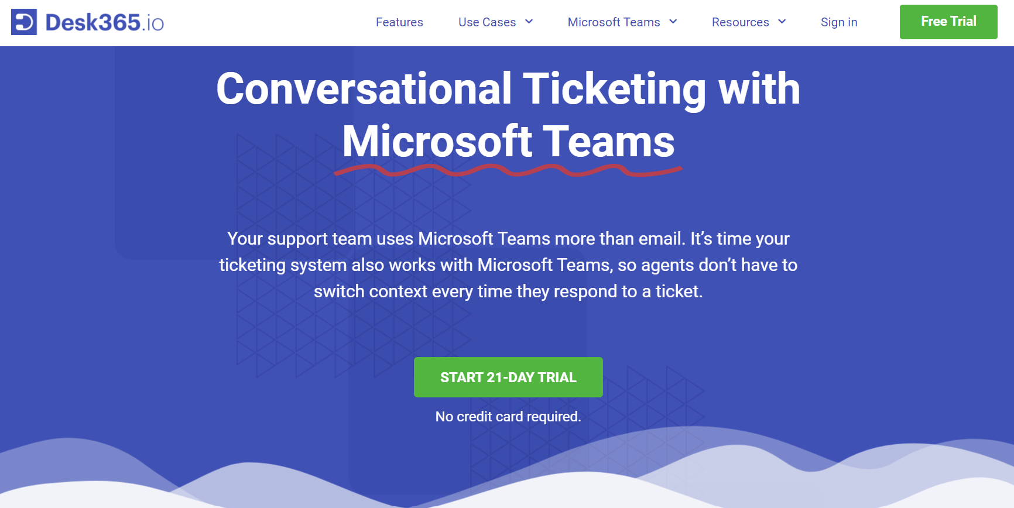Viewport: 1014px width, 508px height.
Task: Open the Features page from navigation
Action: [399, 22]
